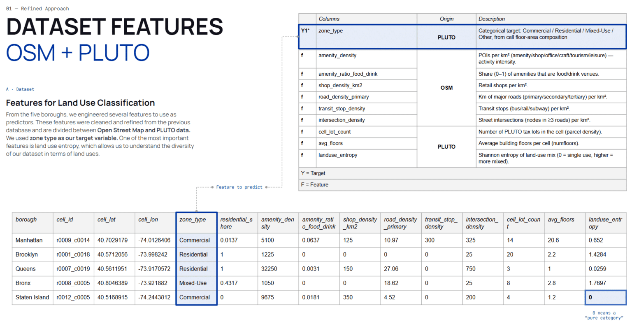Click cell ID "r0007_c0019"
The height and width of the screenshot is (324, 632).
point(73,269)
